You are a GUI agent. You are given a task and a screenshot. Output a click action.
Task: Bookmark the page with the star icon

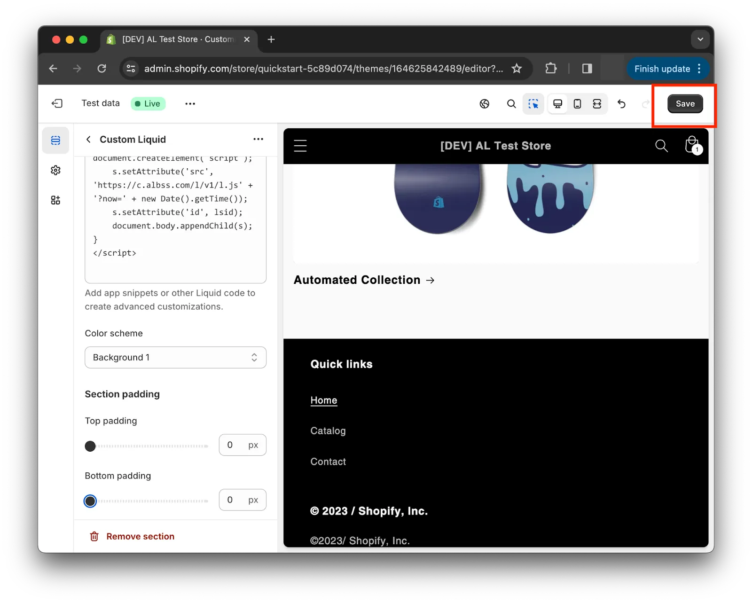click(x=517, y=69)
